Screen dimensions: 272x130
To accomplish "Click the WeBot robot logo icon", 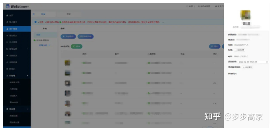I will tap(8, 6).
